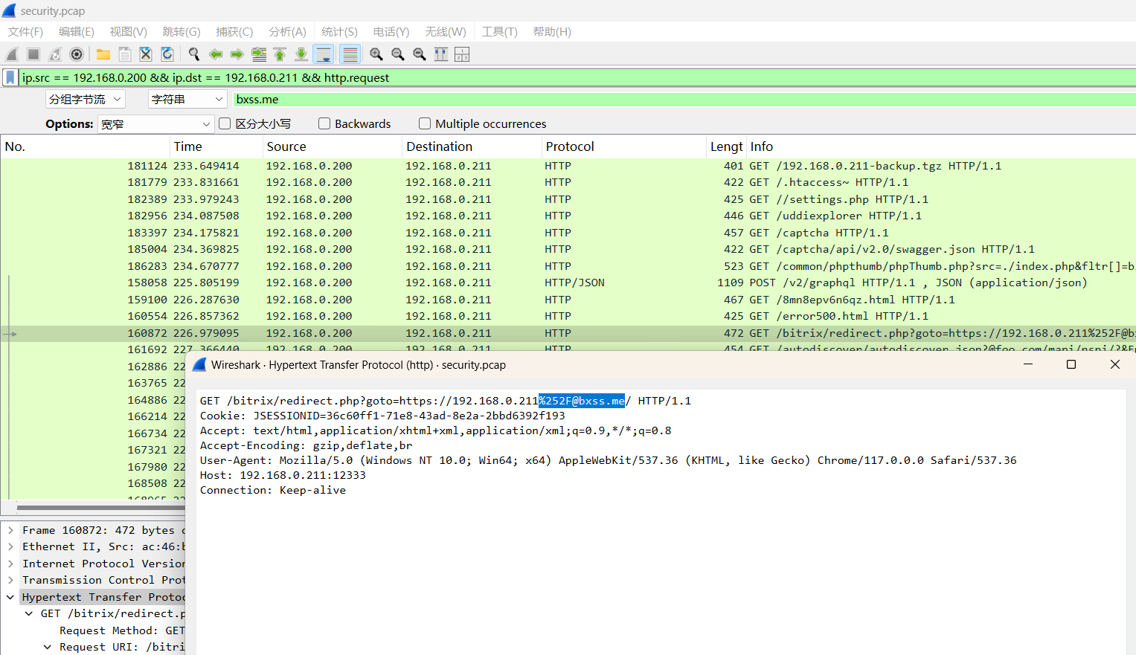Open the 视图(V) menu

tap(128, 31)
